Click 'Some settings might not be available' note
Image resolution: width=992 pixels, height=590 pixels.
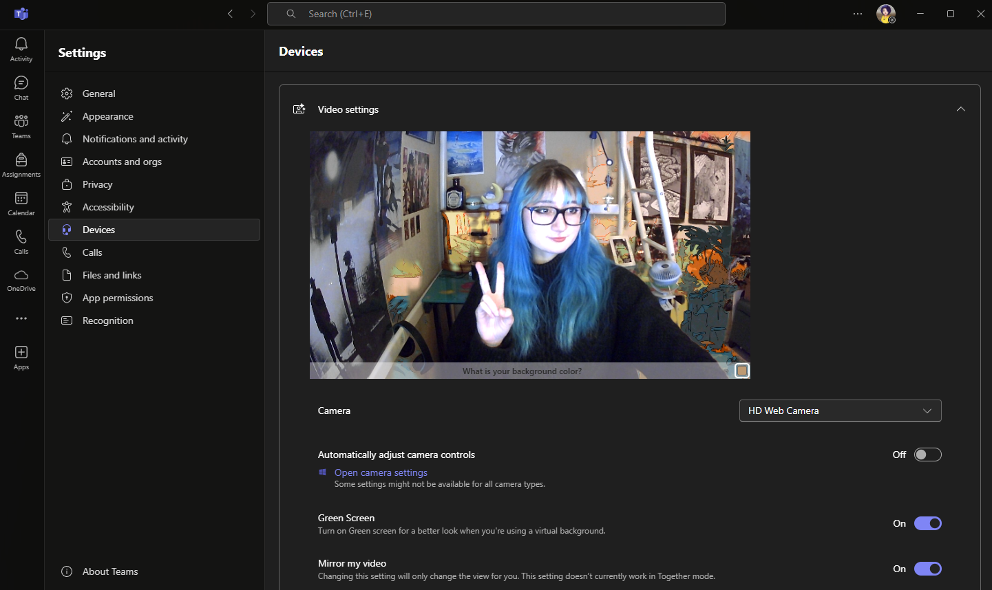(440, 484)
